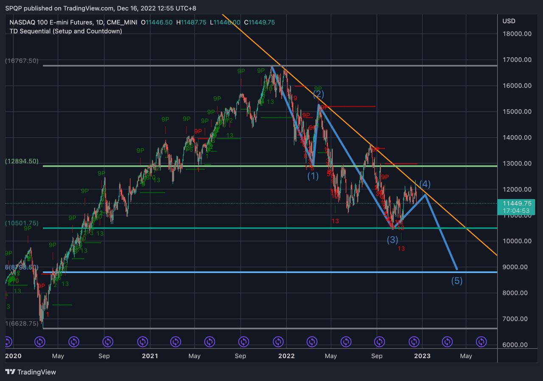The image size is (543, 381).
Task: Open the USD currency selector
Action: (x=509, y=21)
